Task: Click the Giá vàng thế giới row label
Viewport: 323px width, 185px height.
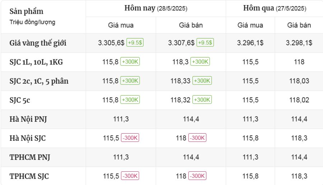Action: coord(38,43)
